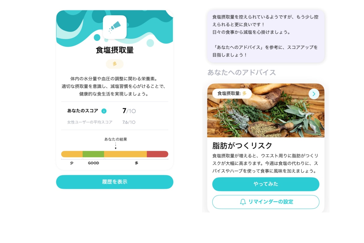The width and height of the screenshot is (364, 243).
Task: Click the bell icon in reminder button
Action: click(243, 202)
